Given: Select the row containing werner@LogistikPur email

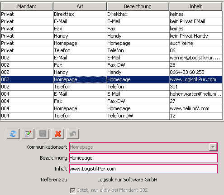Looking at the screenshot, I should [111, 58].
